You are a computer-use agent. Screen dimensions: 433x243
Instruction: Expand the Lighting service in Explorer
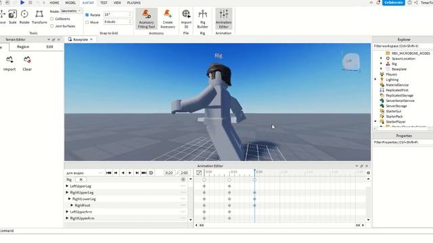pyautogui.click(x=375, y=80)
